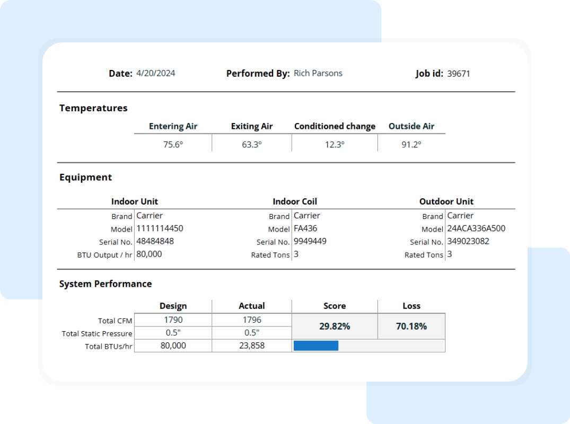Select the Conditioned change value 12.3°
This screenshot has height=424, width=570.
coord(335,143)
